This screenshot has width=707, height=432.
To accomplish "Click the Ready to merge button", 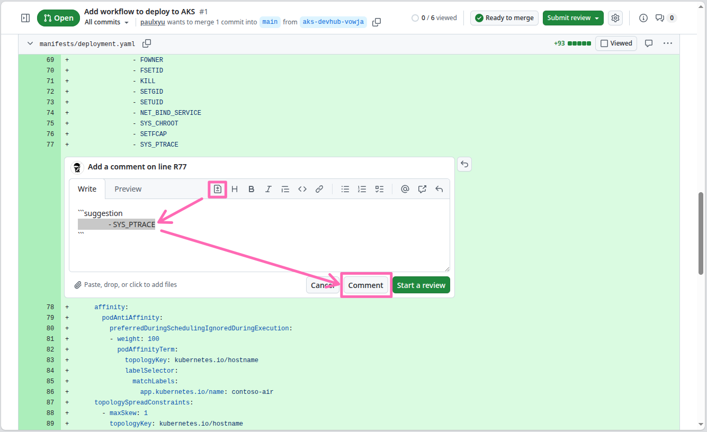I will pos(504,18).
